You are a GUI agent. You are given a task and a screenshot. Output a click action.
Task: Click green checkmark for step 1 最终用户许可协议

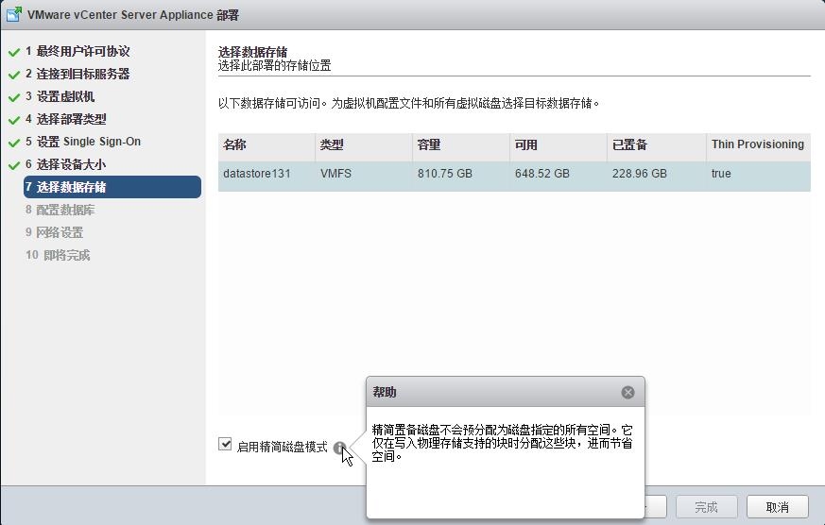(14, 52)
